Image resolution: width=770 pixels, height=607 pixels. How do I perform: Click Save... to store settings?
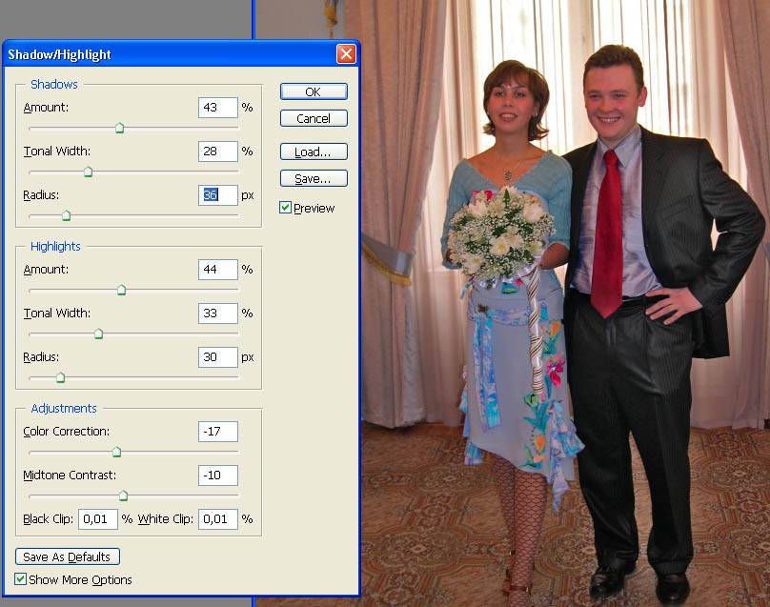pos(314,178)
